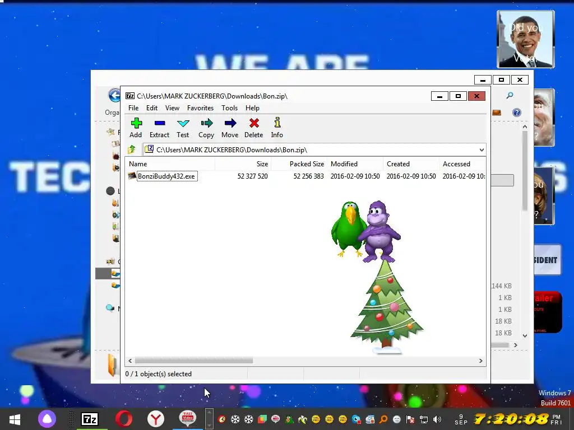Click the 7z taskbar button
The image size is (574, 430).
[x=90, y=419]
